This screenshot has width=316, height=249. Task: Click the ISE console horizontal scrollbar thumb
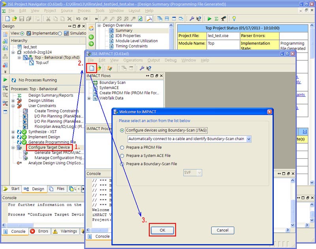20,225
